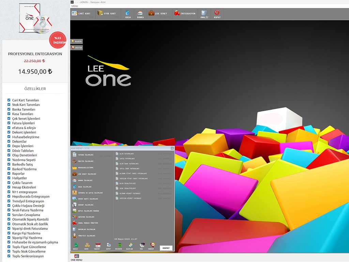Click the N11 entegrasyon checkmark
The image size is (349, 262).
coord(9,192)
